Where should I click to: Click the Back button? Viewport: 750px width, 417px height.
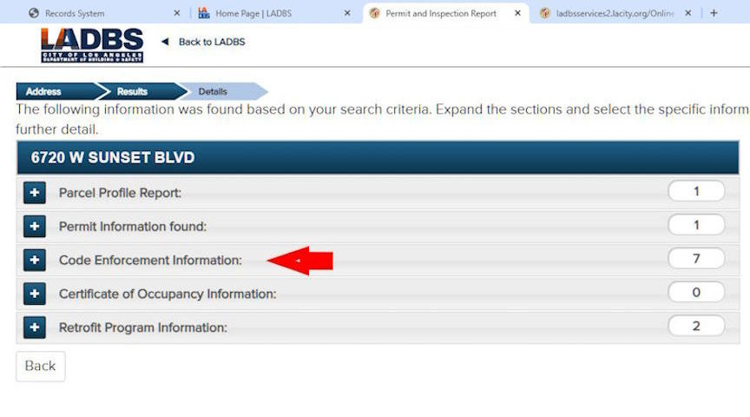tap(41, 367)
